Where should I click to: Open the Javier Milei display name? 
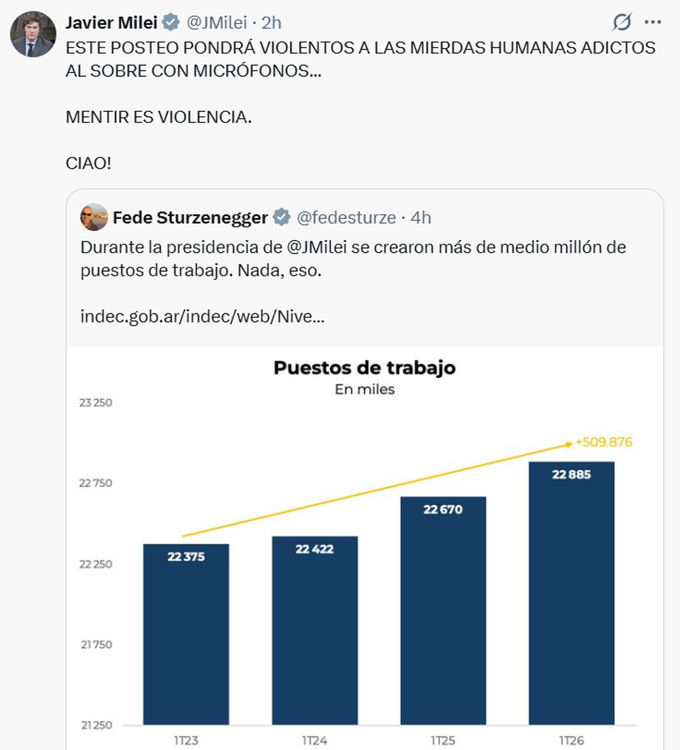(112, 23)
